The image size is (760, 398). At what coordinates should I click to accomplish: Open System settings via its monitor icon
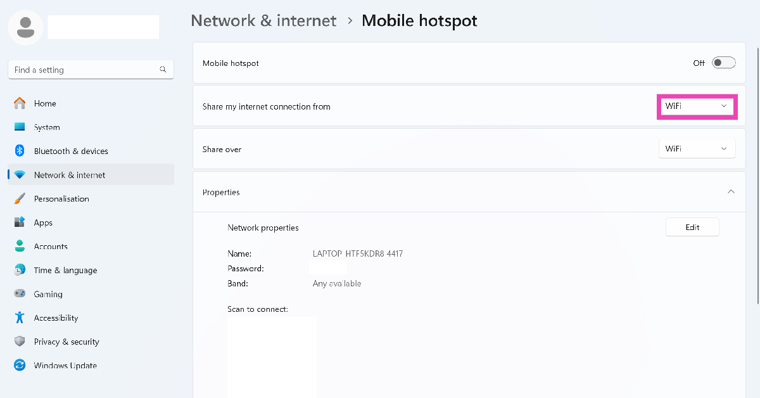tap(20, 127)
